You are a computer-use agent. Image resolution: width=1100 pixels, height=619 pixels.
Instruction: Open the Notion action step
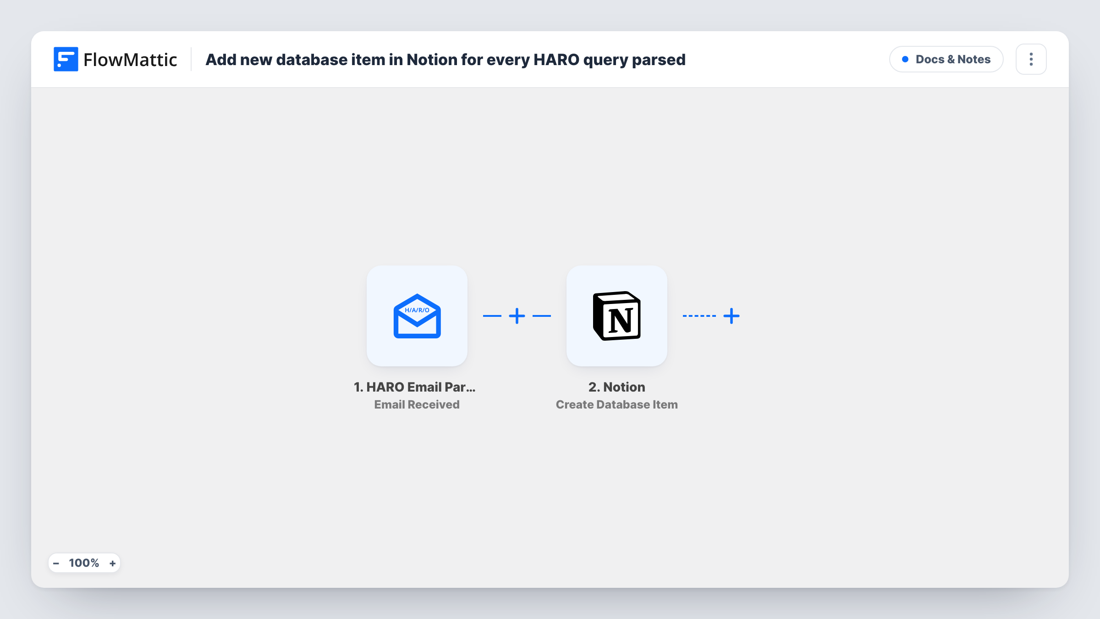tap(617, 316)
